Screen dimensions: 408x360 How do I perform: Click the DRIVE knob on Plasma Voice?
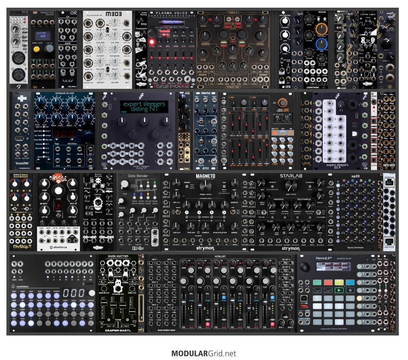pos(176,32)
